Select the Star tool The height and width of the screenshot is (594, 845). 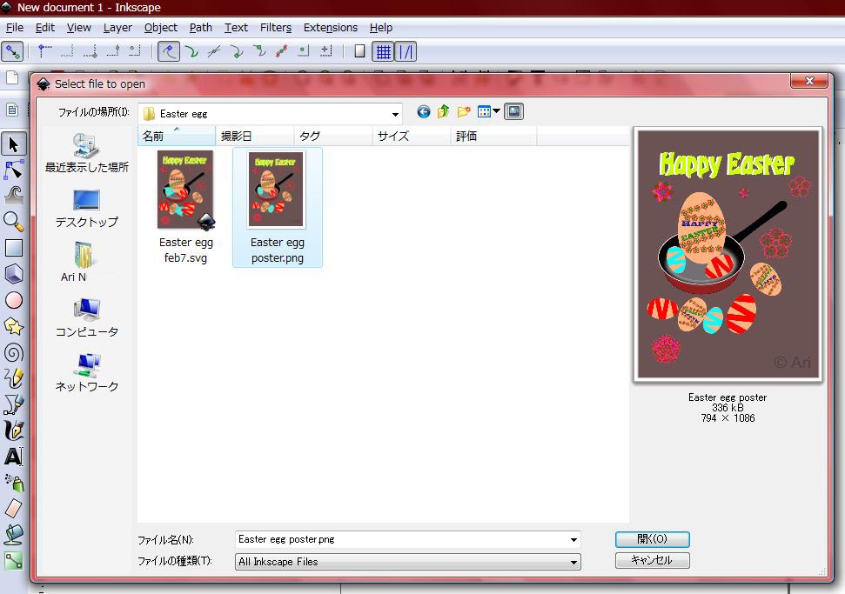pyautogui.click(x=14, y=326)
